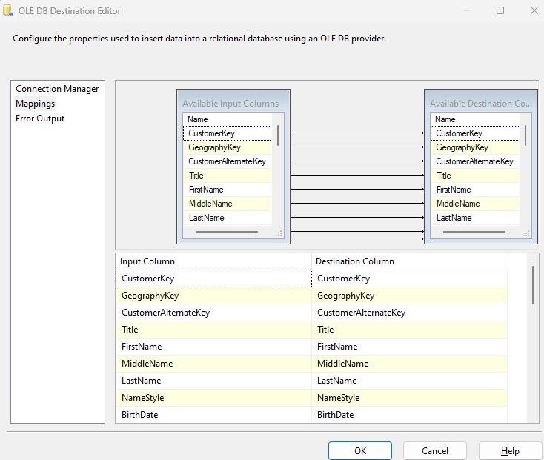544x460 pixels.
Task: Select the FirstName to FirstName mapping line
Action: coord(357,190)
